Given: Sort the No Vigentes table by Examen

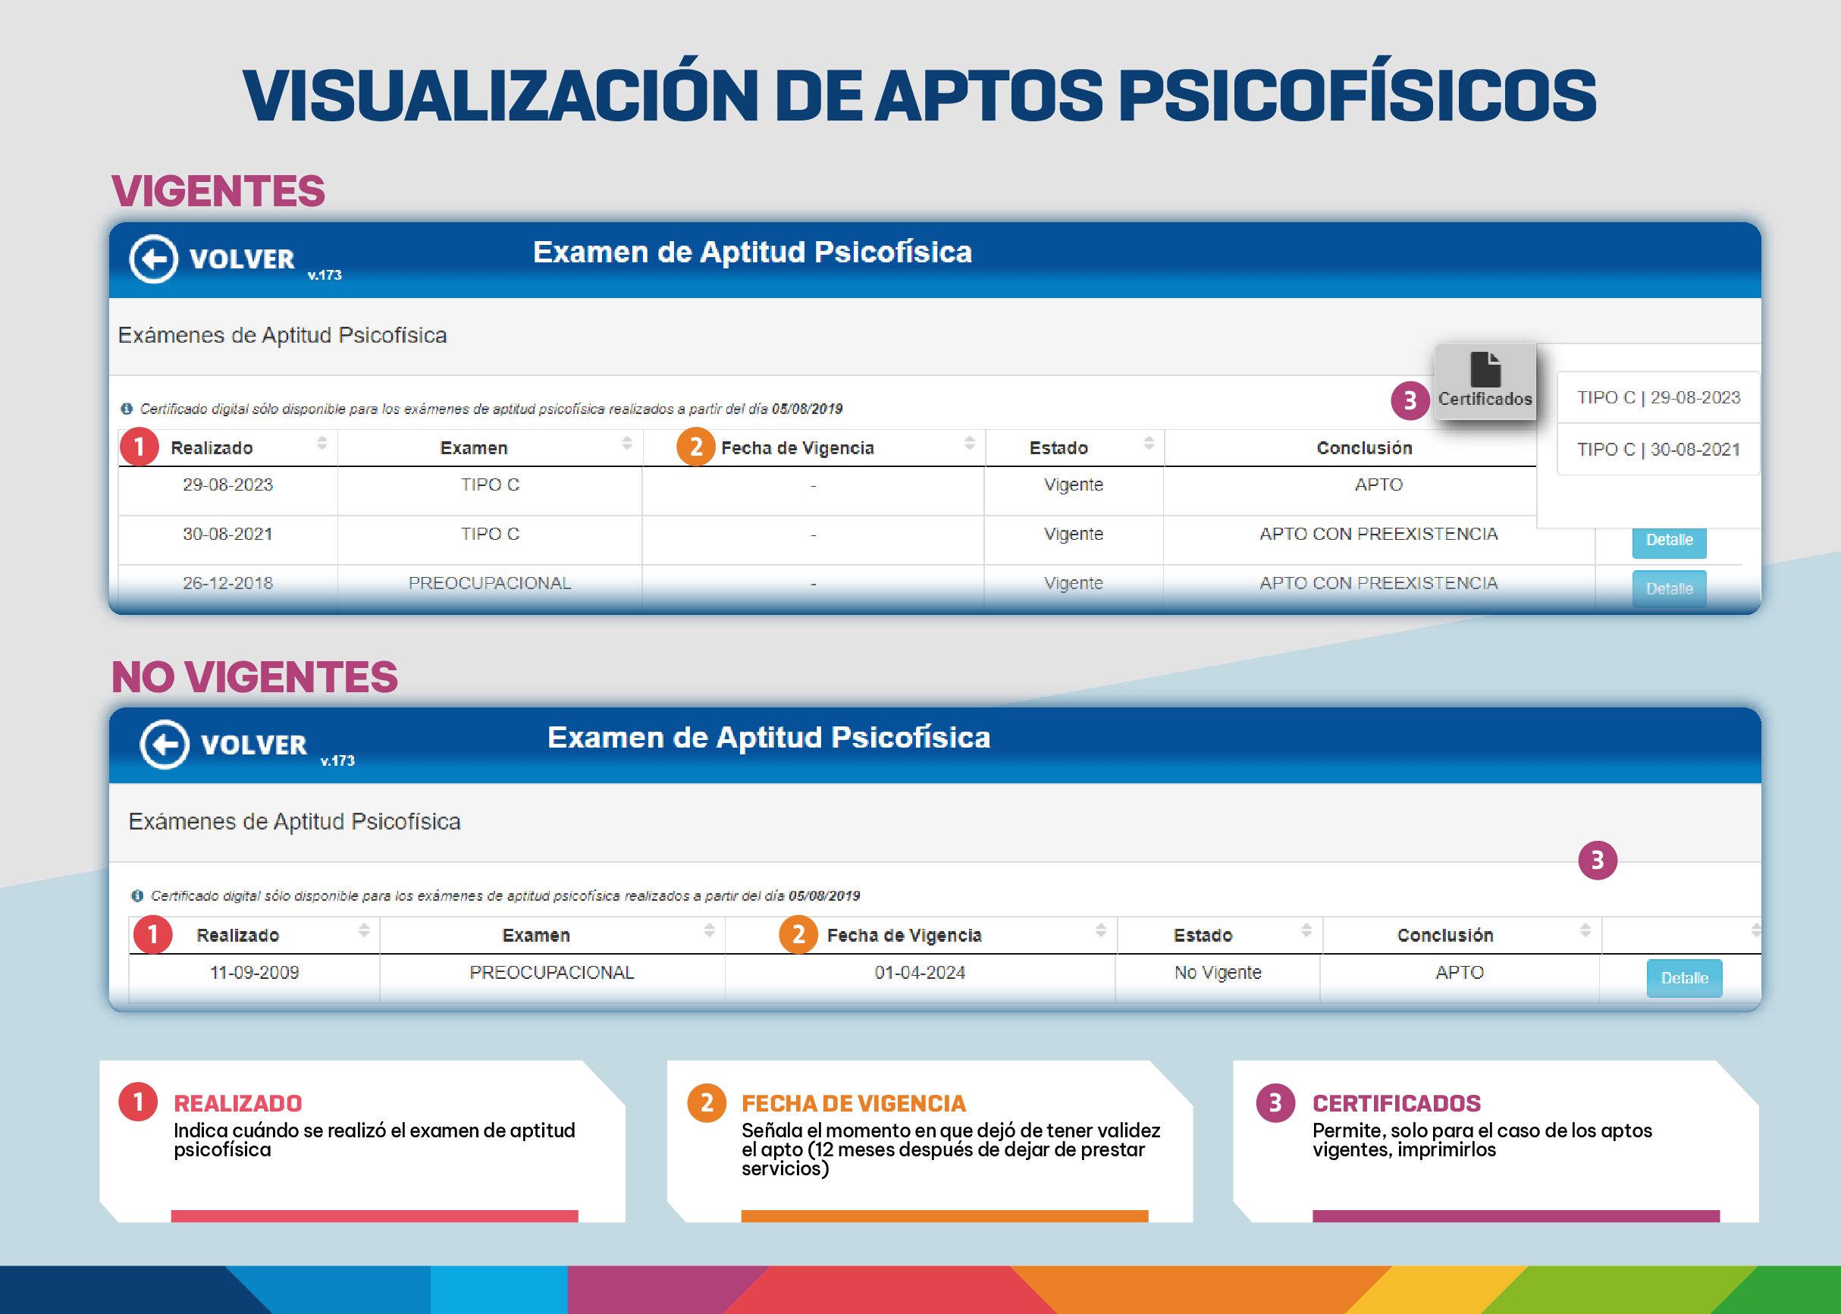Looking at the screenshot, I should click(709, 930).
